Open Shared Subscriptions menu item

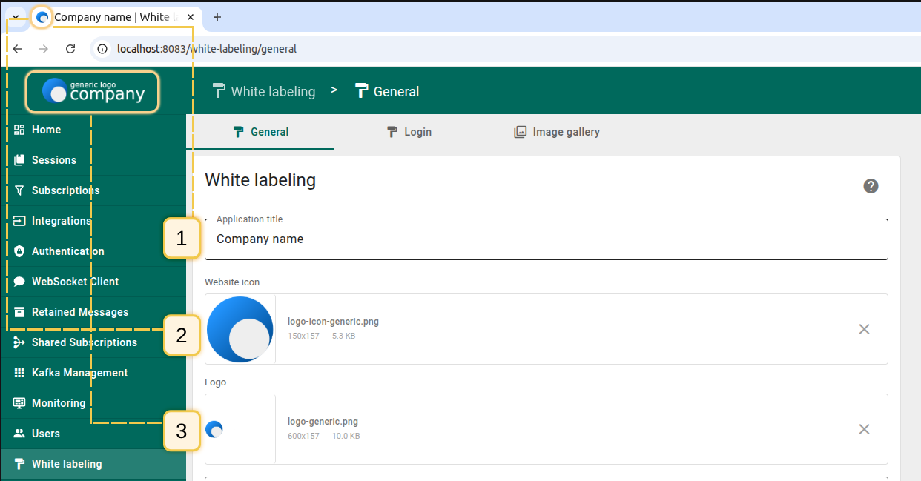point(84,342)
